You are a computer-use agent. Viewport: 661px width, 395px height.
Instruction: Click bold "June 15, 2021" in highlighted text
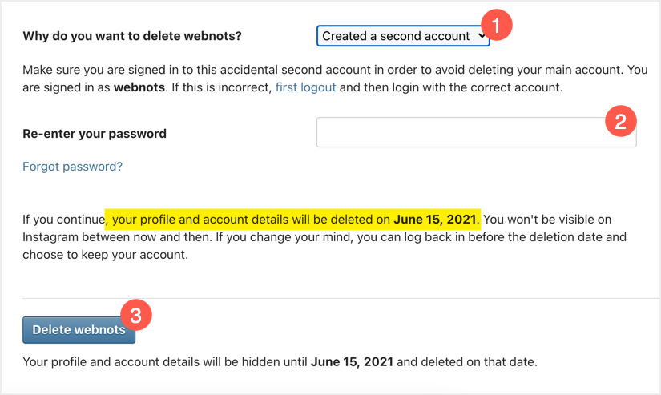tap(435, 219)
